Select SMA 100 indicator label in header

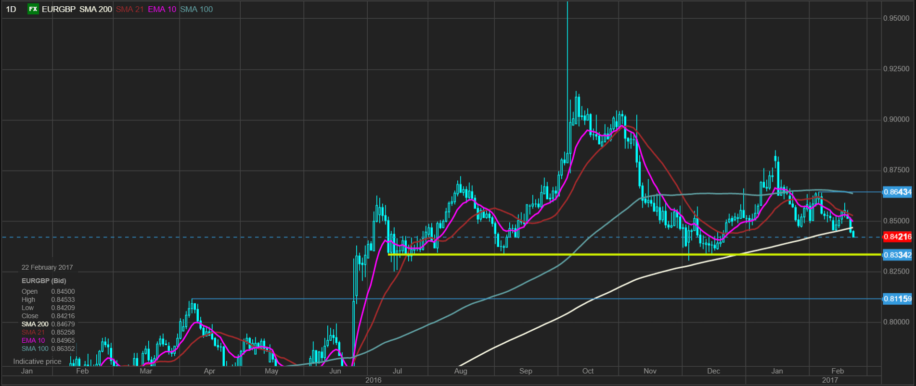196,9
